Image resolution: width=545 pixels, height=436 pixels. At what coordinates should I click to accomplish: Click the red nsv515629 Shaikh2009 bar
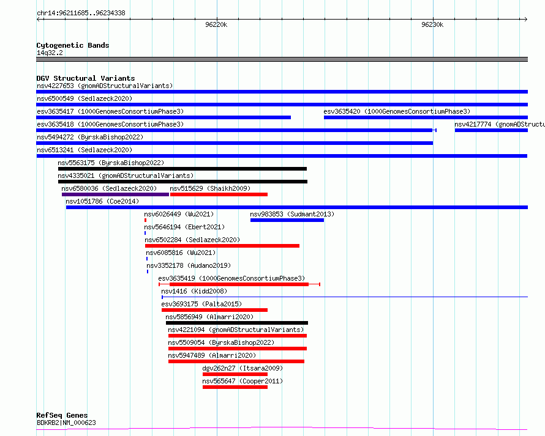(x=219, y=194)
